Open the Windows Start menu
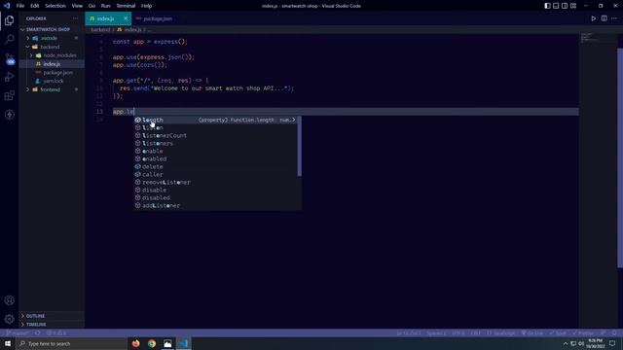 tap(8, 343)
